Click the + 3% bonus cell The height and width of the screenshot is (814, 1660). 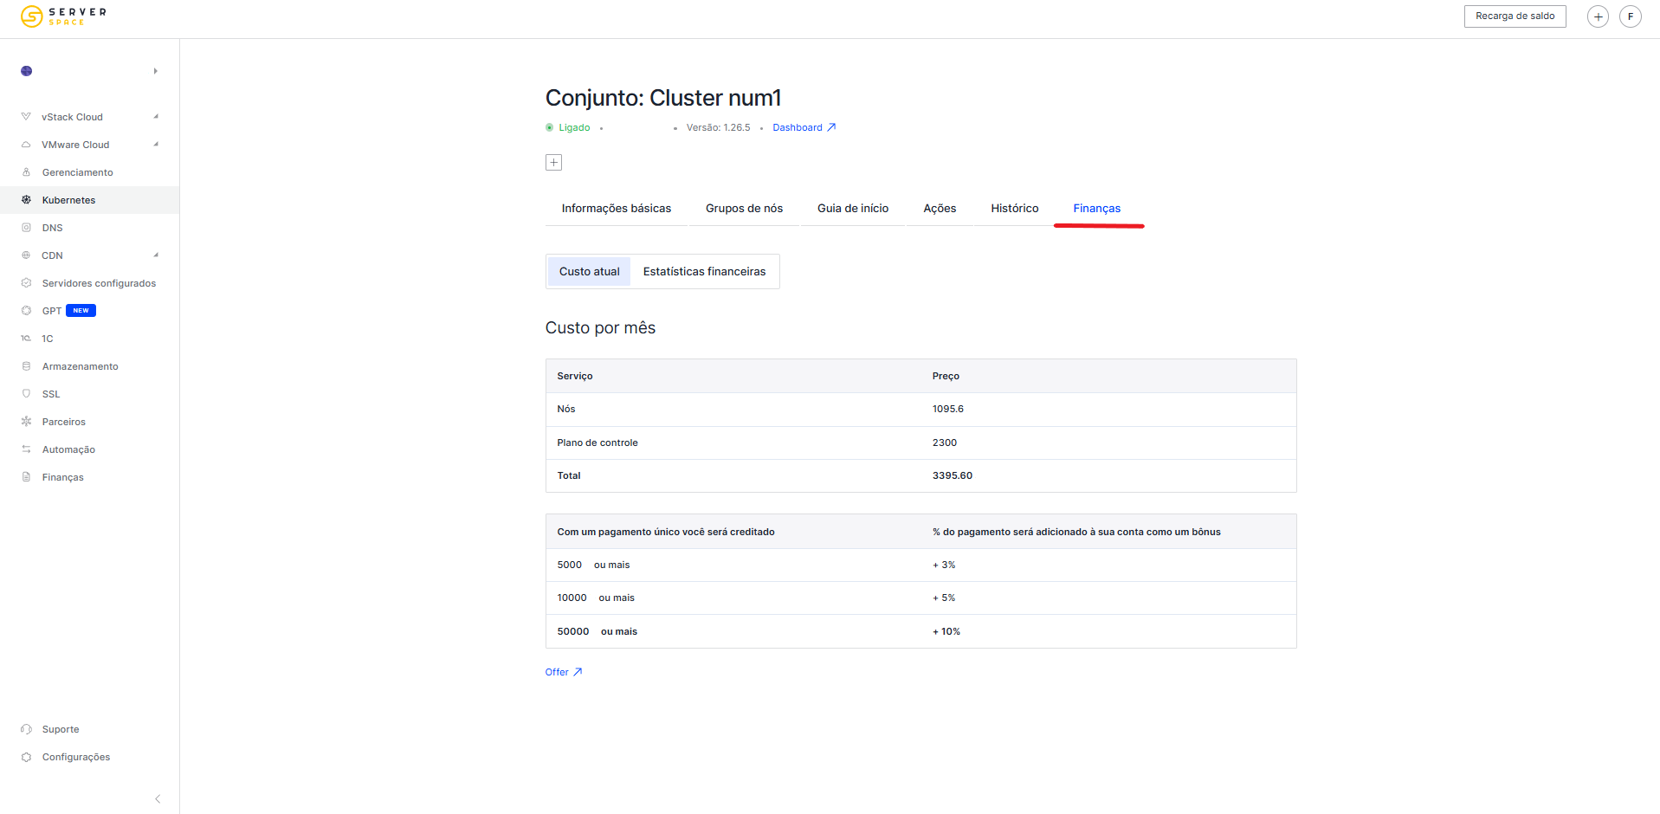pyautogui.click(x=944, y=565)
